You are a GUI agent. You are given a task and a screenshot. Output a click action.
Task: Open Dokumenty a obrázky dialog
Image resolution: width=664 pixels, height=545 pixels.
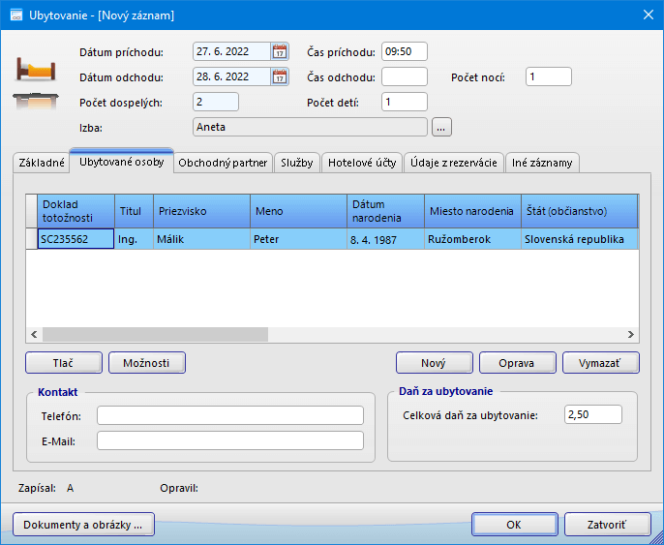(x=83, y=525)
